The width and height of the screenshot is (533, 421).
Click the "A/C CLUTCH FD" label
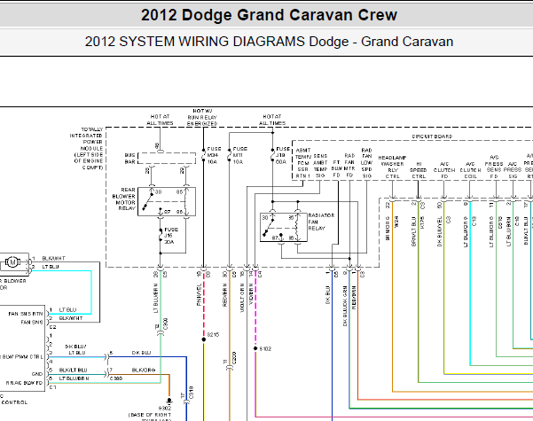(444, 170)
